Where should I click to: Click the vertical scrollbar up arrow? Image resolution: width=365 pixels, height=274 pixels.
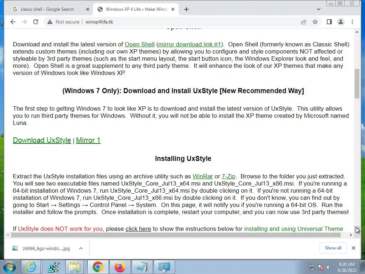[x=357, y=32]
